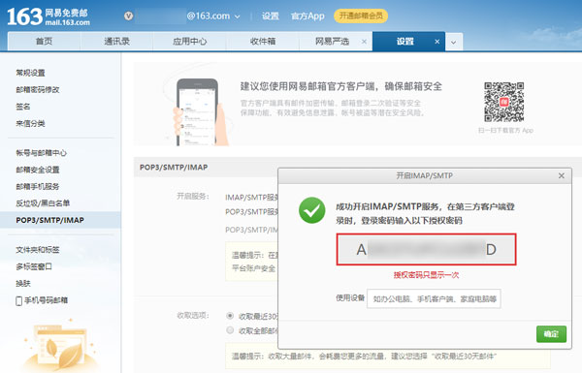Click 开启服务 label

pyautogui.click(x=193, y=196)
